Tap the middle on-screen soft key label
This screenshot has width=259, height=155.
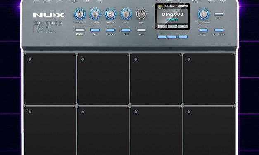[172, 26]
